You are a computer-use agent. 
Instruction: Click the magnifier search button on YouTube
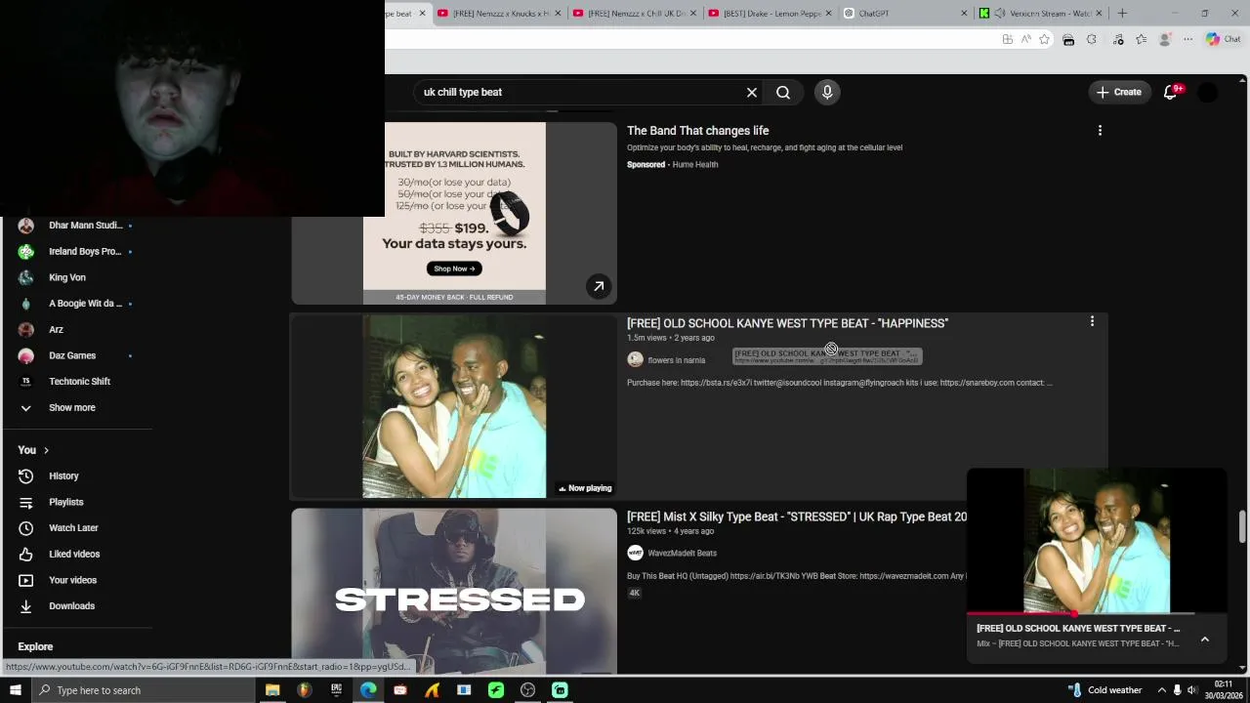tap(783, 92)
